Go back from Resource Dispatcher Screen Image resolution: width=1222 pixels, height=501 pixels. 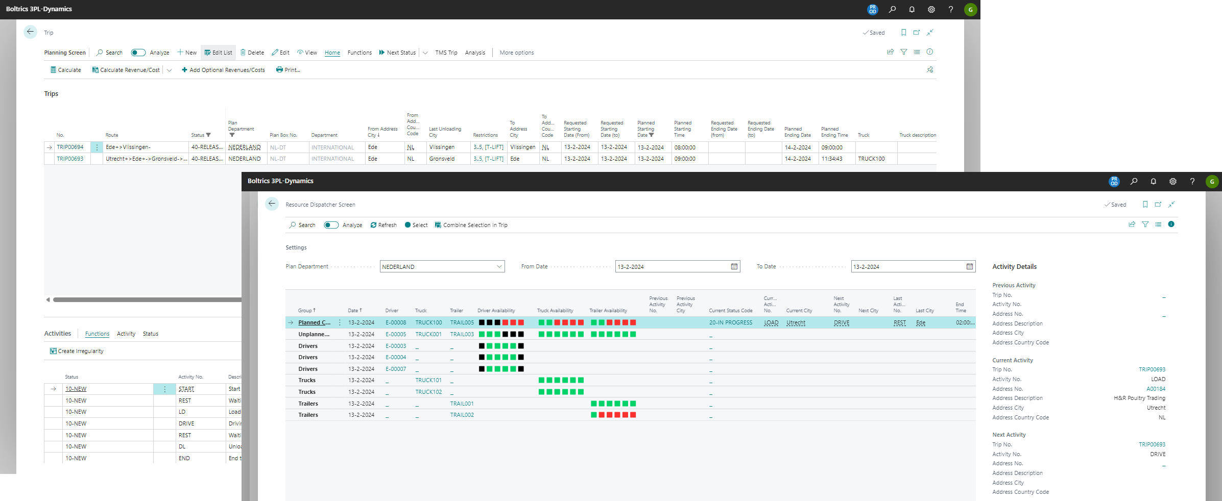pyautogui.click(x=272, y=204)
